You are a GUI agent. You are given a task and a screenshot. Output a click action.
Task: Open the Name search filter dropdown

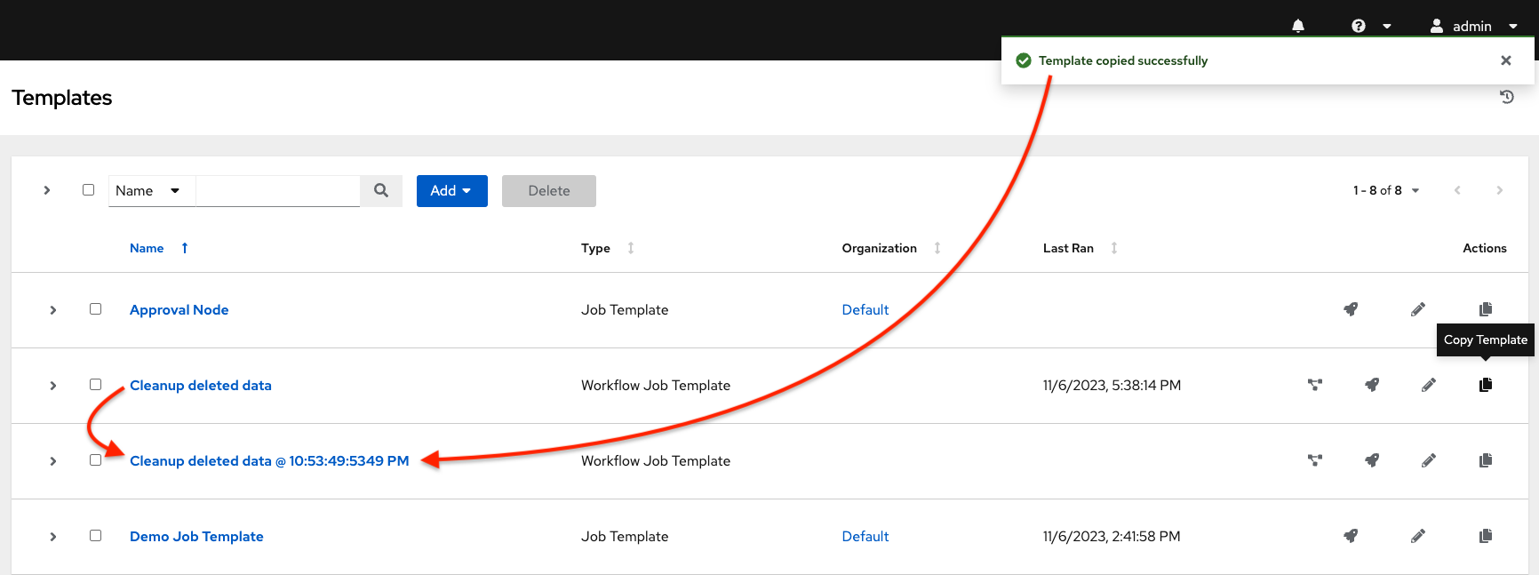(x=148, y=191)
